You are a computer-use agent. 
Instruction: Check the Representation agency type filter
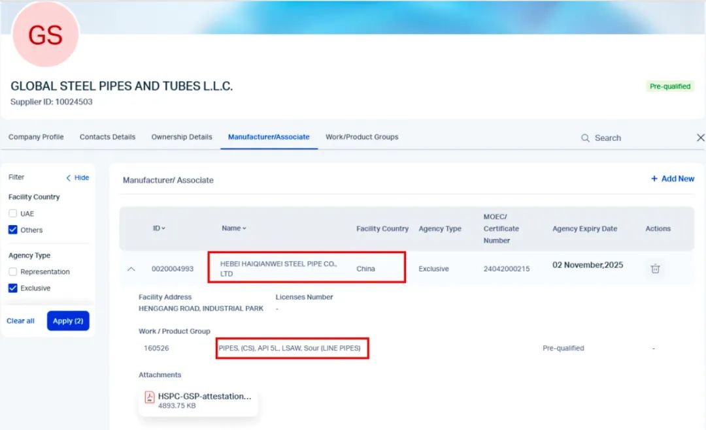[x=12, y=271]
